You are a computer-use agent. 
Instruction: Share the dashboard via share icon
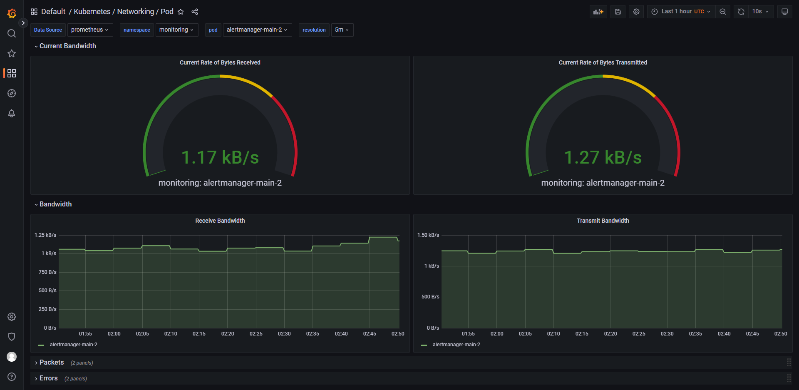click(195, 12)
